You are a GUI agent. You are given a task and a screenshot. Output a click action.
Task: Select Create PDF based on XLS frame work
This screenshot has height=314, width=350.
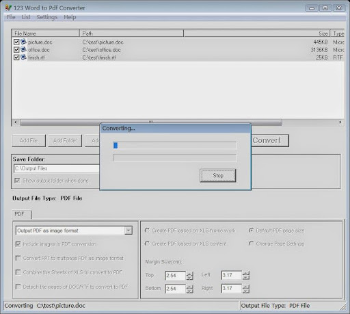coord(147,231)
